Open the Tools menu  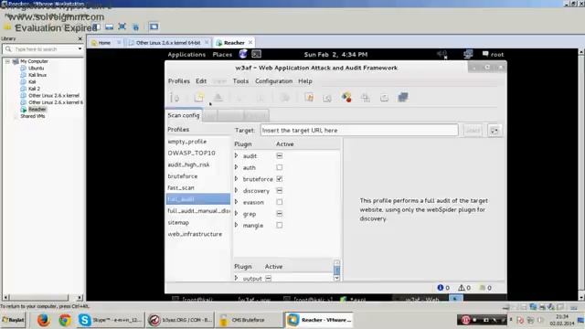240,81
